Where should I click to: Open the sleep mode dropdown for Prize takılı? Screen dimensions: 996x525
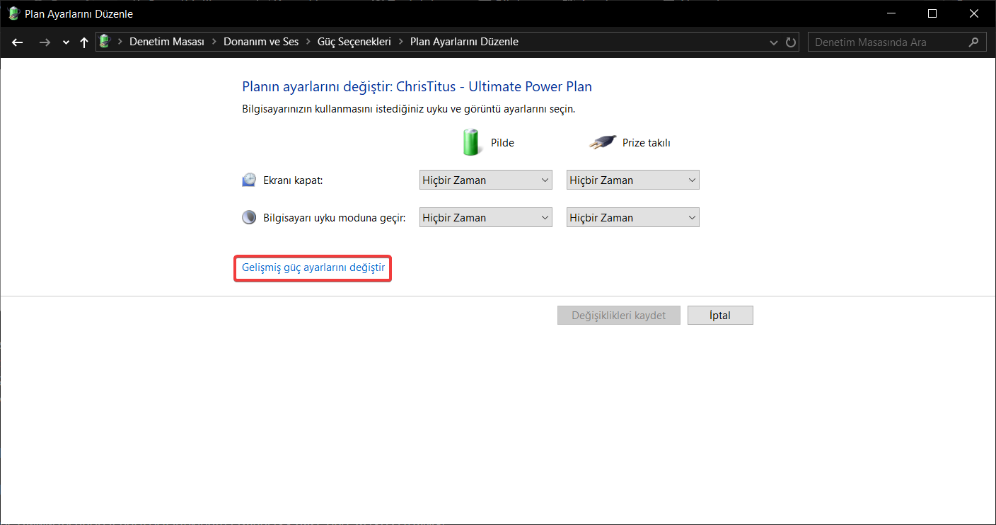click(633, 217)
